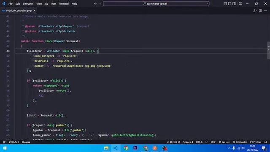The image size is (270, 152).
Task: Toggle the bottom panel
Action: click(x=229, y=4)
